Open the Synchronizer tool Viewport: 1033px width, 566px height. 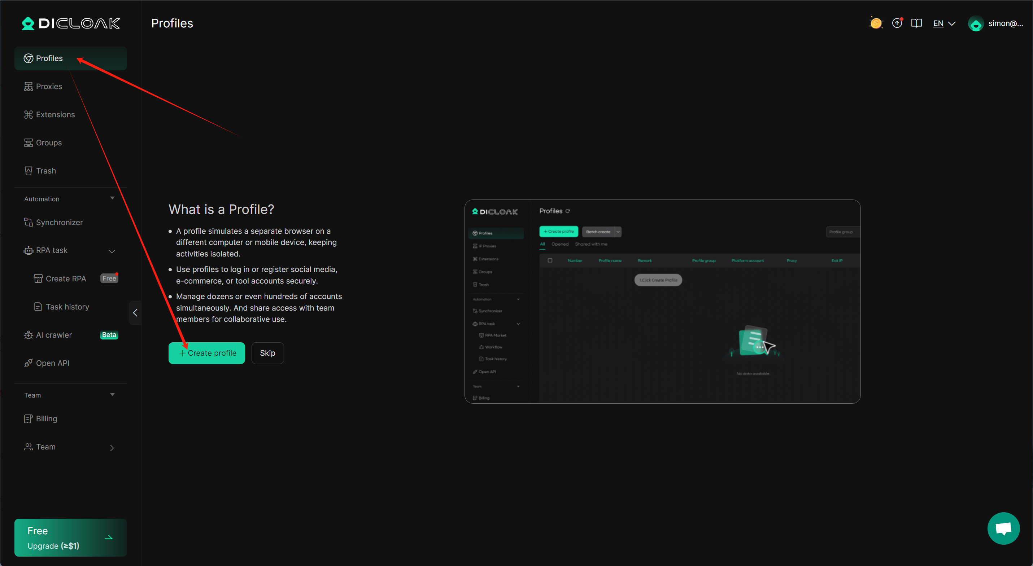point(59,223)
